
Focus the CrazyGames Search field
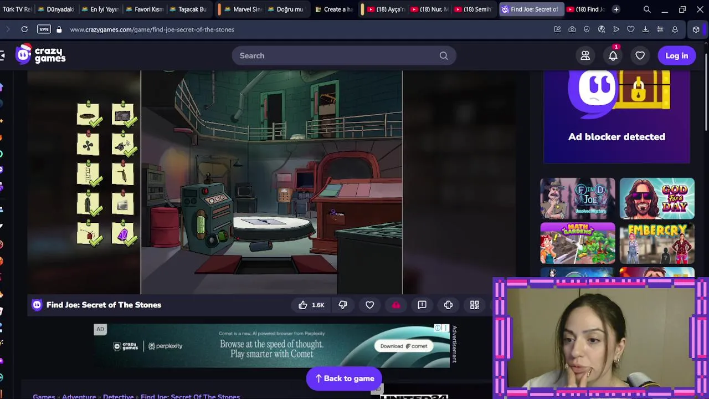343,55
